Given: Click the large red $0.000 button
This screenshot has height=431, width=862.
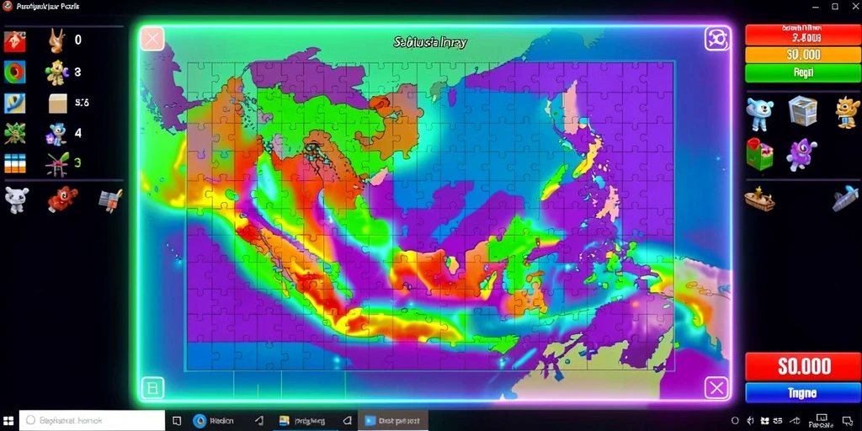Looking at the screenshot, I should 803,366.
